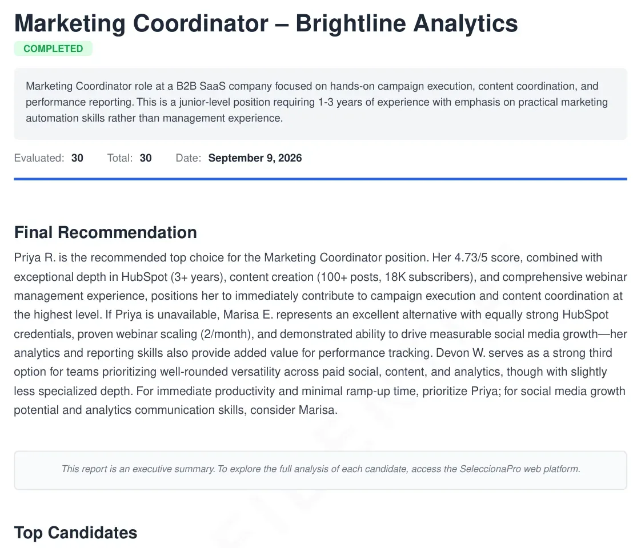Click the Final Recommendation heading
The width and height of the screenshot is (641, 548).
(x=106, y=232)
